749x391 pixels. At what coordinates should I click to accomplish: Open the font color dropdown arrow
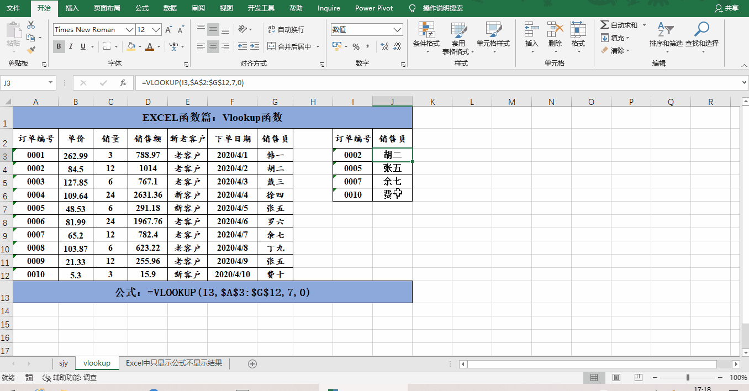tap(159, 46)
